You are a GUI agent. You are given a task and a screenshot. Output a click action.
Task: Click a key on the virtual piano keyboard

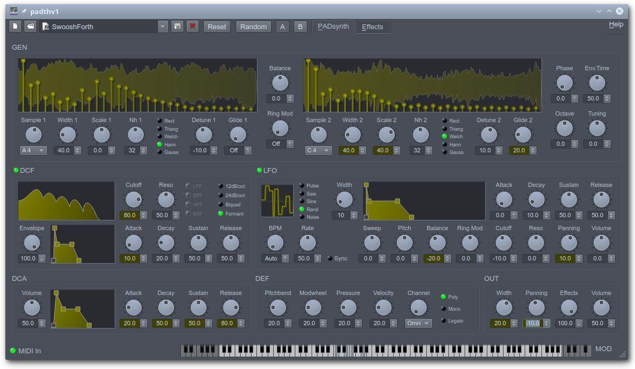(385, 351)
